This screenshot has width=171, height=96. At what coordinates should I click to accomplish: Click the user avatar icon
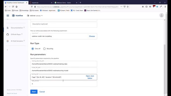161,15
